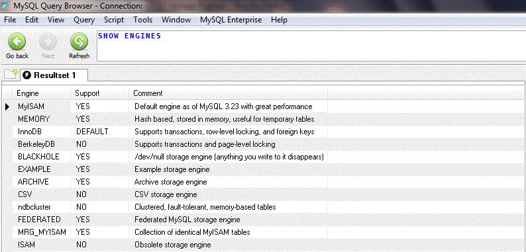
Task: Open the Window menu
Action: [176, 20]
